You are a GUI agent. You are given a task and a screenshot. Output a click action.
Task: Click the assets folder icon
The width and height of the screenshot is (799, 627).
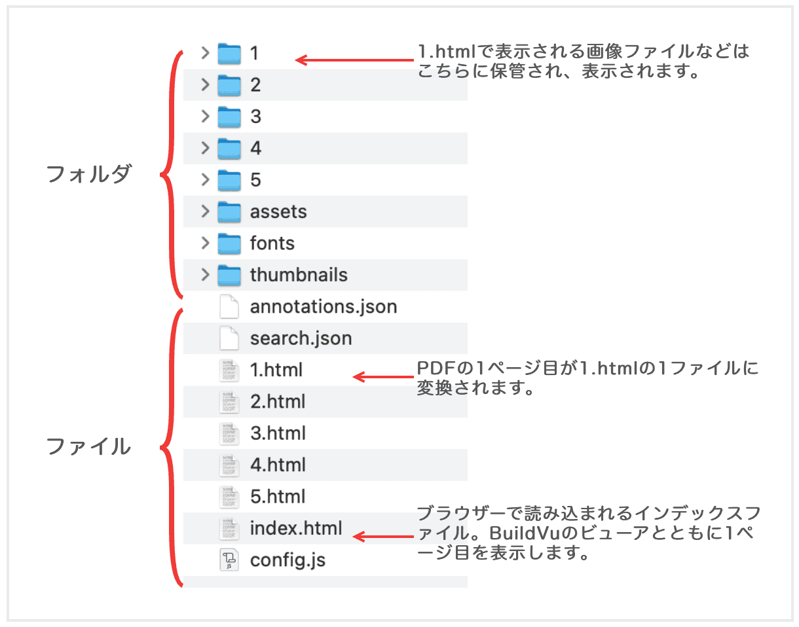coord(229,211)
